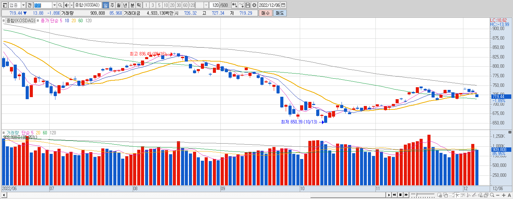Click the rewind button in chart replay
The image size is (513, 199).
point(395,195)
